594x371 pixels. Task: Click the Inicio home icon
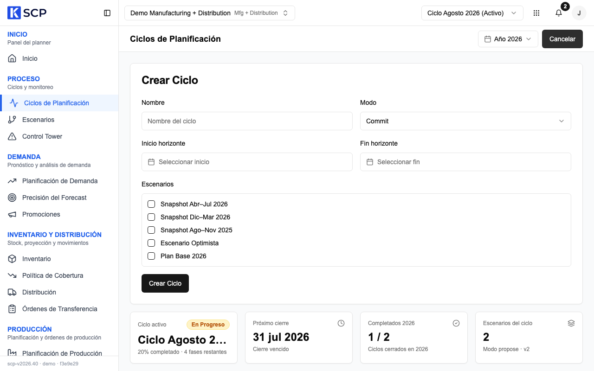pyautogui.click(x=12, y=58)
